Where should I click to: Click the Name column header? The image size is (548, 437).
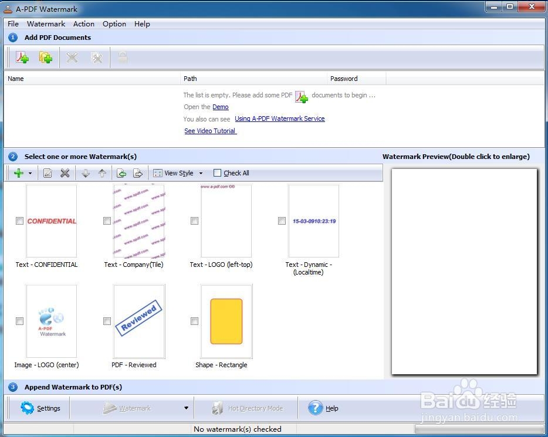(92, 79)
